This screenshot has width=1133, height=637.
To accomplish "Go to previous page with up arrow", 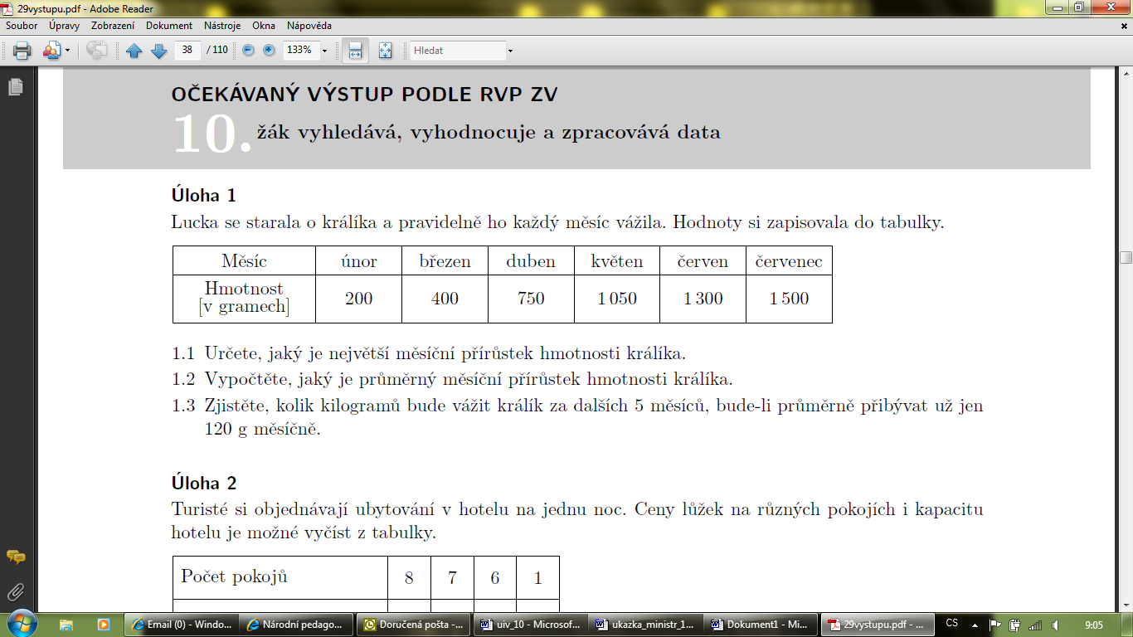I will tap(134, 51).
